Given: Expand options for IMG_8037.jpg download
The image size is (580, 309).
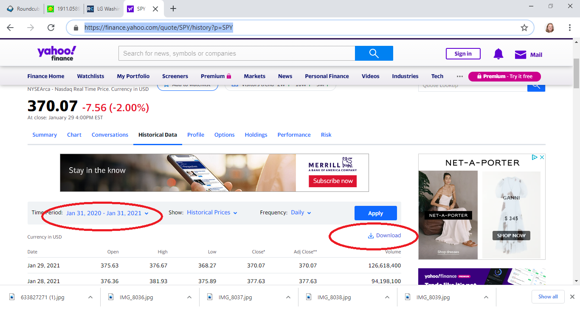Looking at the screenshot, I should click(288, 297).
